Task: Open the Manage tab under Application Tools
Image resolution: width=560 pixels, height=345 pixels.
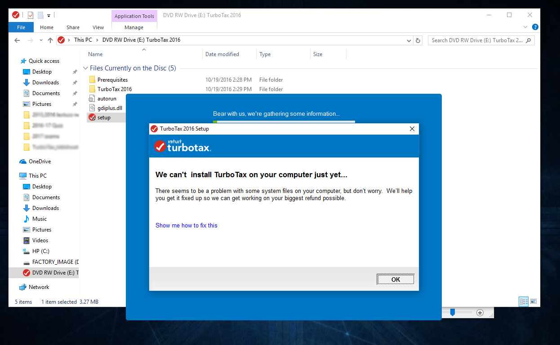Action: [x=134, y=27]
